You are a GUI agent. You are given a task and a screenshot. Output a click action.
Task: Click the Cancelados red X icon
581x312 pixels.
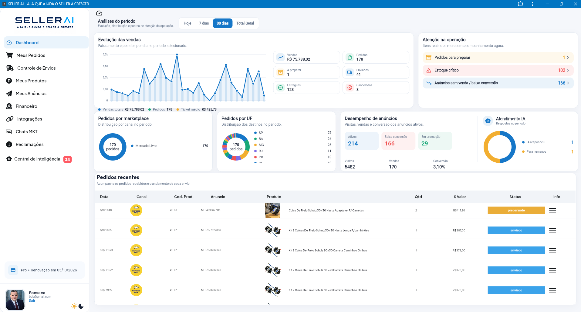point(350,88)
